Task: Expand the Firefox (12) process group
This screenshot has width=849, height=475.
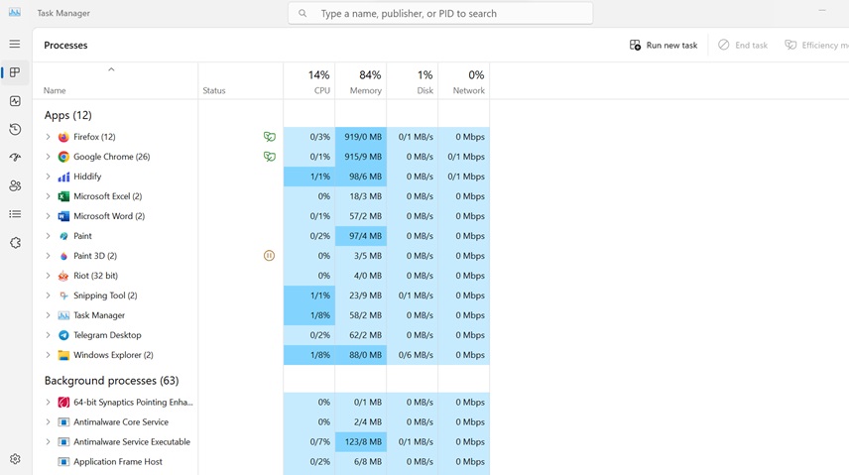Action: tap(48, 137)
